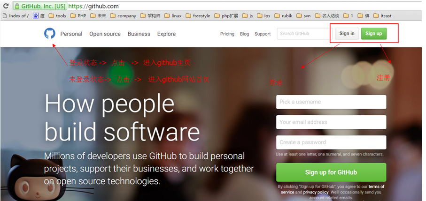
Task: Open the 'company' bookmark folder
Action: 123,16
